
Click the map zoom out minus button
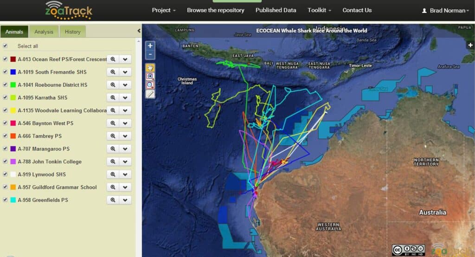150,54
